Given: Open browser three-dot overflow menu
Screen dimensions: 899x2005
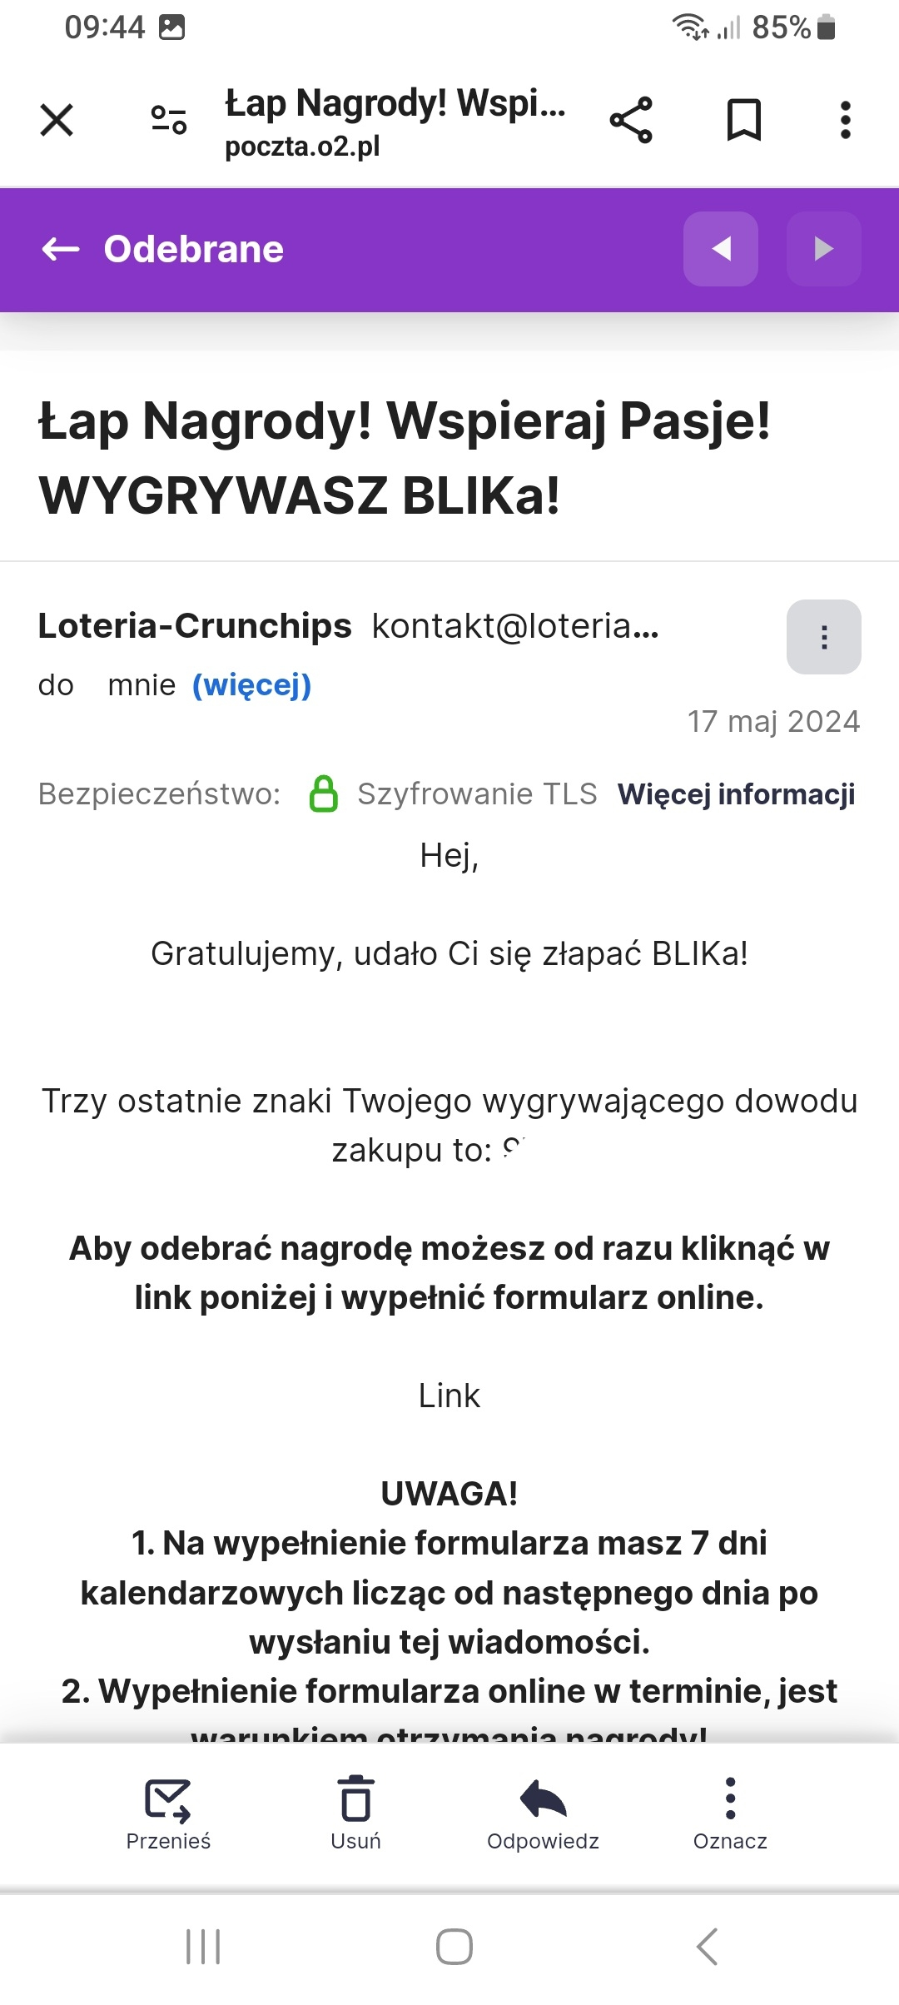Looking at the screenshot, I should pos(846,120).
